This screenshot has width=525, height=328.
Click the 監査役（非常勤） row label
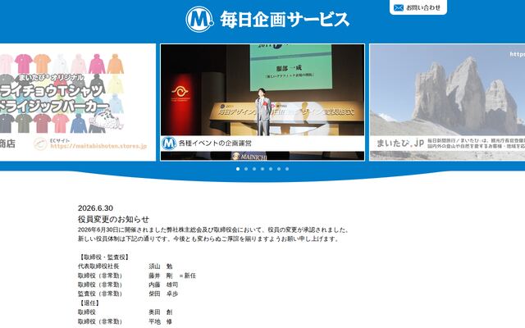click(102, 294)
